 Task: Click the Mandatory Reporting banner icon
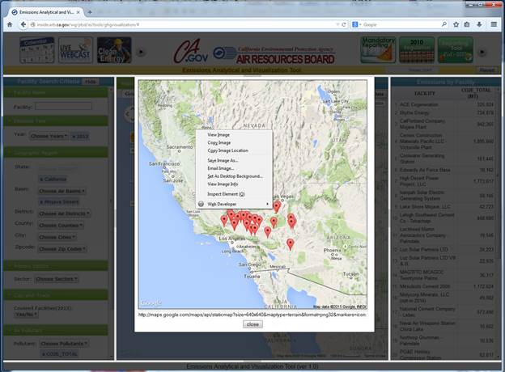[379, 50]
